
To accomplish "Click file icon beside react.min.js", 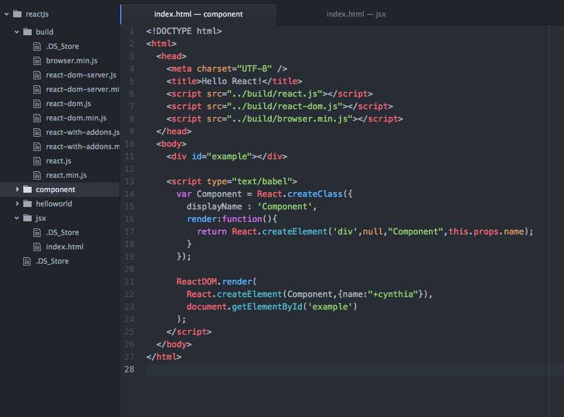I will pos(37,175).
